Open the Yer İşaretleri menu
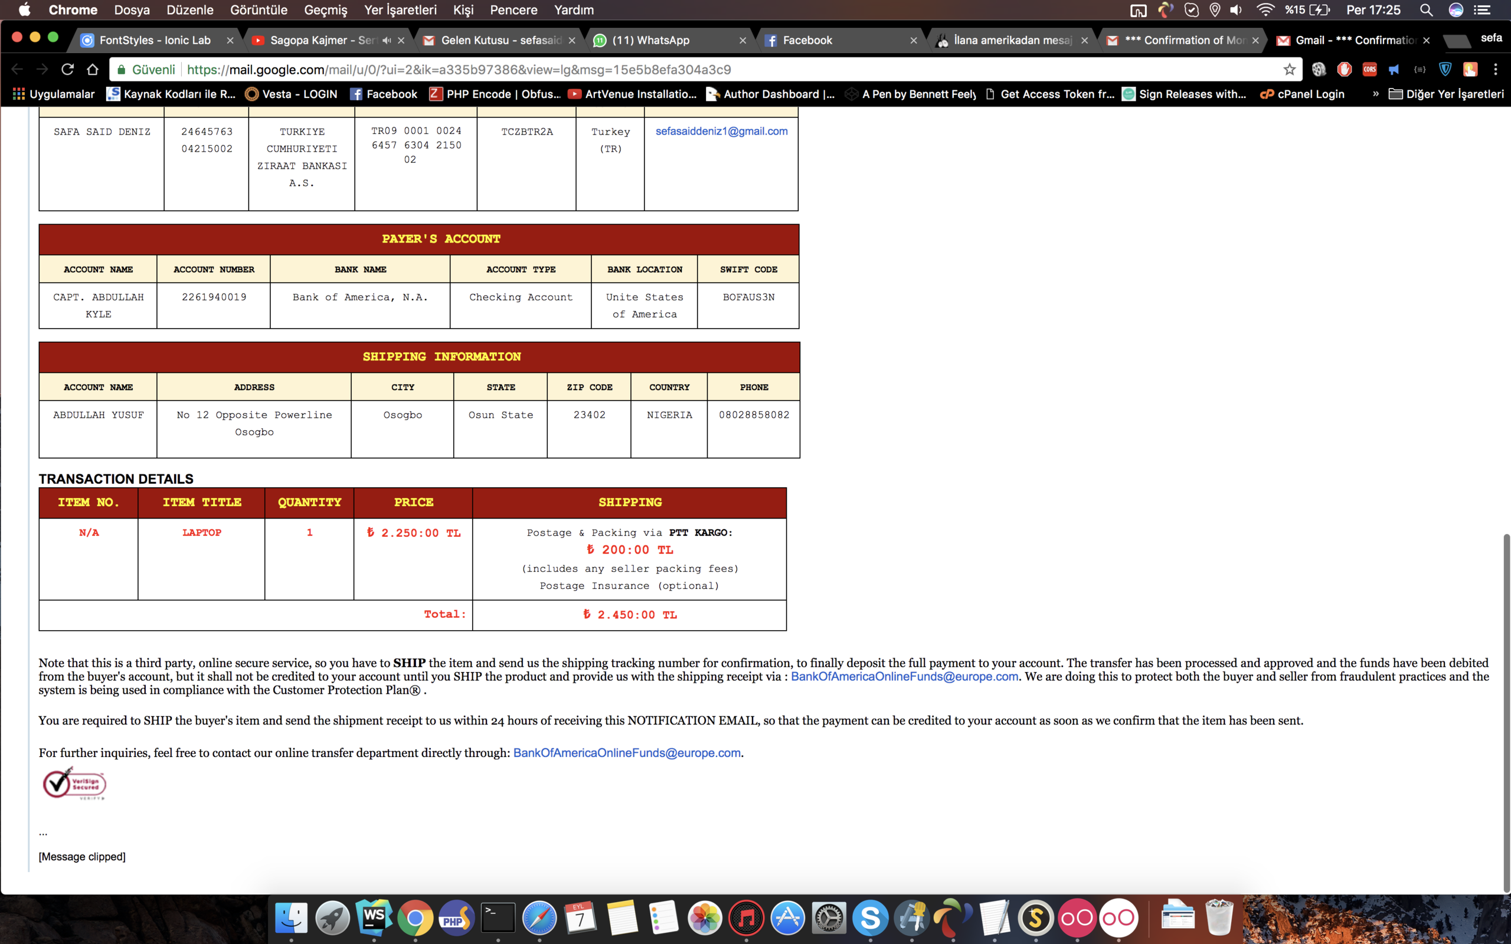The height and width of the screenshot is (944, 1511). pyautogui.click(x=400, y=10)
